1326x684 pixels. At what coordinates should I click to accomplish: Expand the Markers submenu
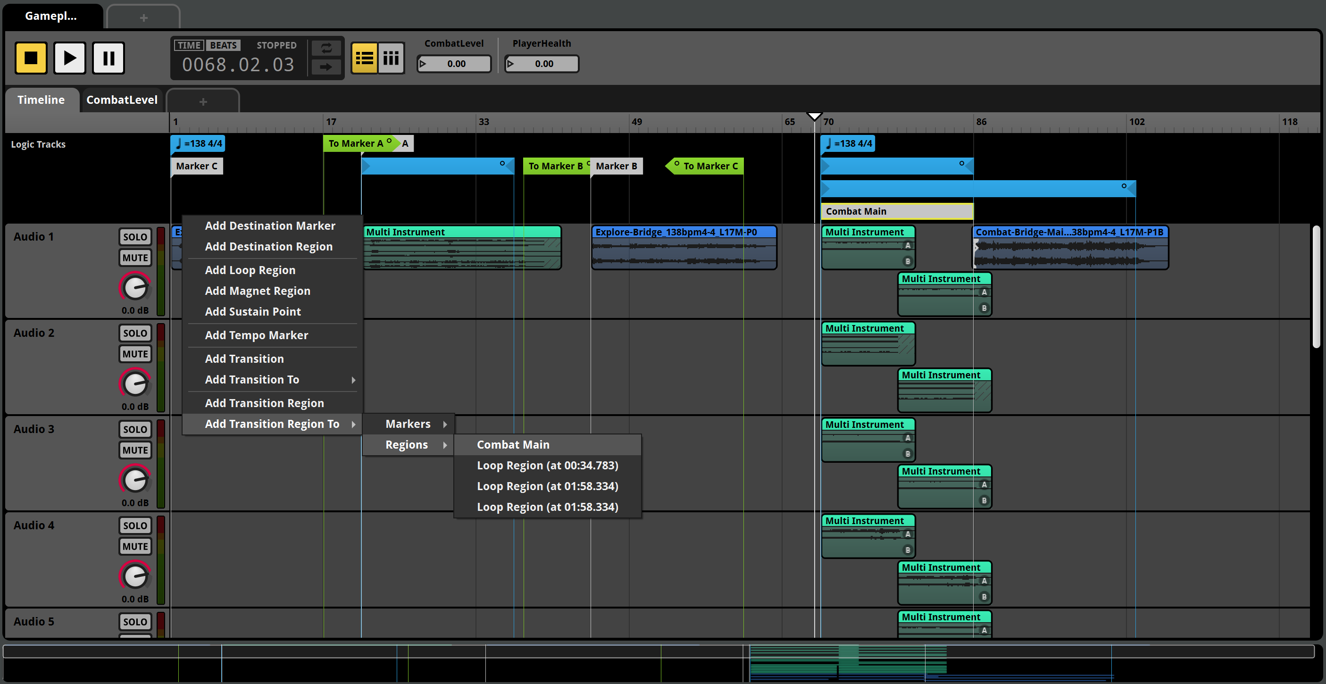tap(408, 424)
